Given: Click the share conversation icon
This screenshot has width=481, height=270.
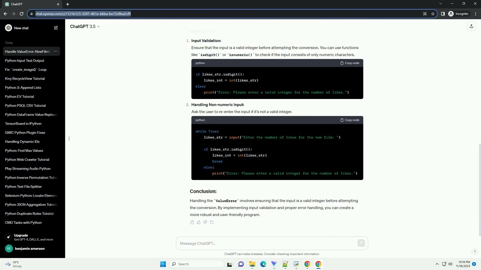Looking at the screenshot, I should 471,26.
